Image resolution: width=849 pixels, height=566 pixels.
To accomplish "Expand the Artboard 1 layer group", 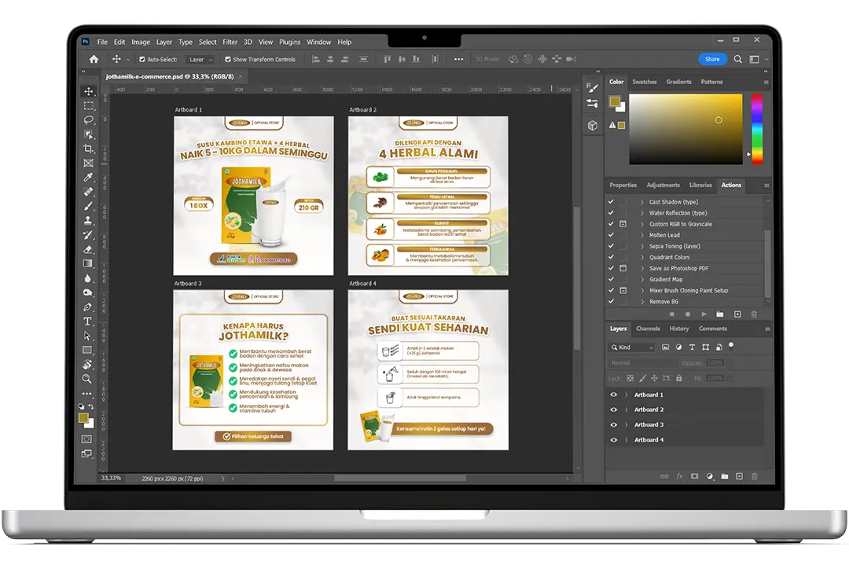I will pos(626,395).
